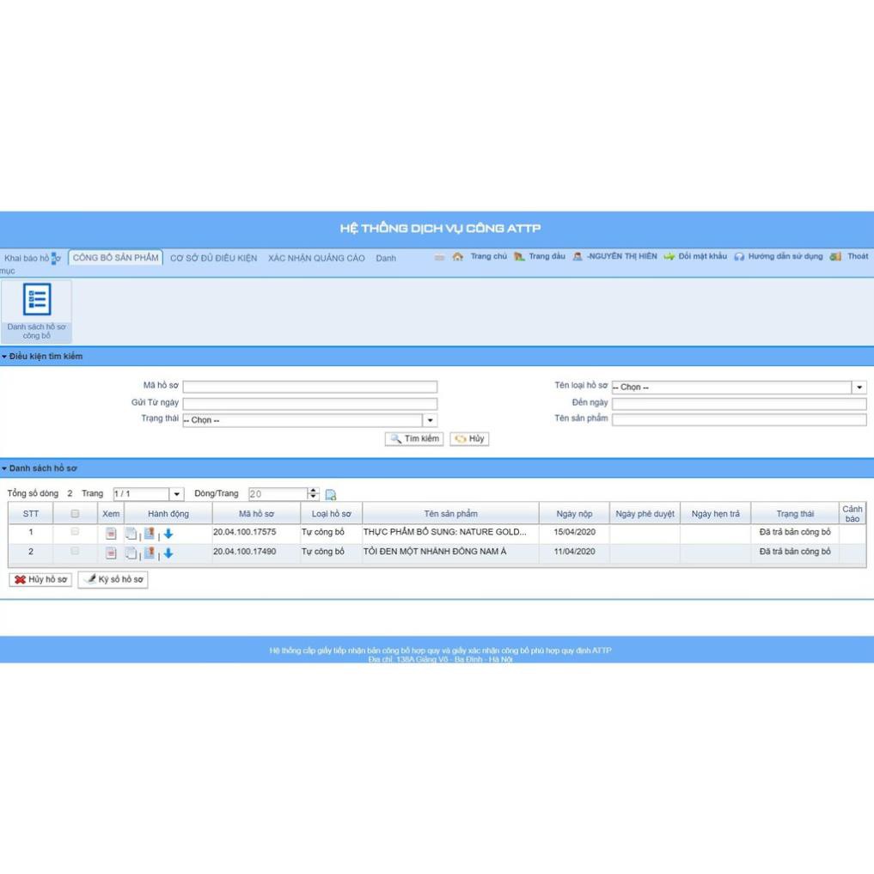Click the Tìm kiếm search button
The image size is (874, 874).
pos(414,439)
